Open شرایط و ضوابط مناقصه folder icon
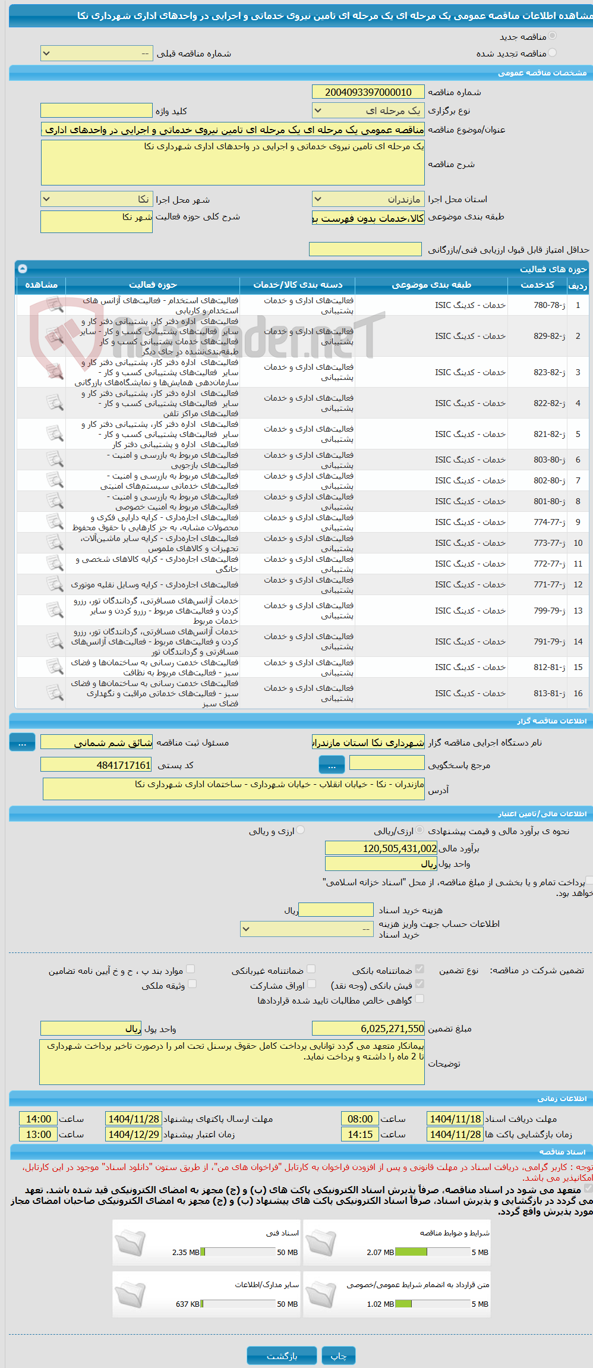Screen dimensions: 593x1368 tap(321, 1243)
